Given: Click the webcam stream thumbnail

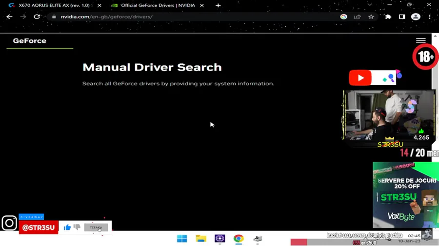Looking at the screenshot, I should [389, 115].
